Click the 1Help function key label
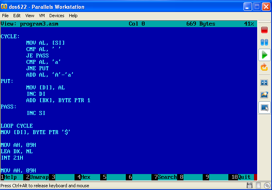 tap(9, 177)
